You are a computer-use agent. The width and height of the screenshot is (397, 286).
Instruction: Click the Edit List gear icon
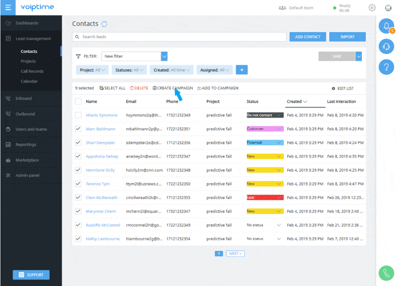[333, 89]
